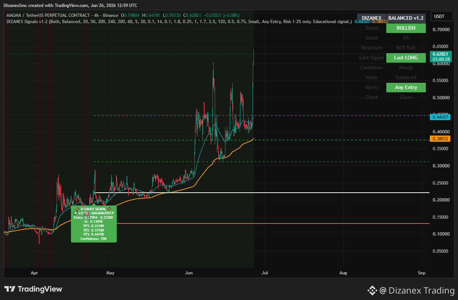
Task: Select the Balanced mode value
Action: click(406, 77)
